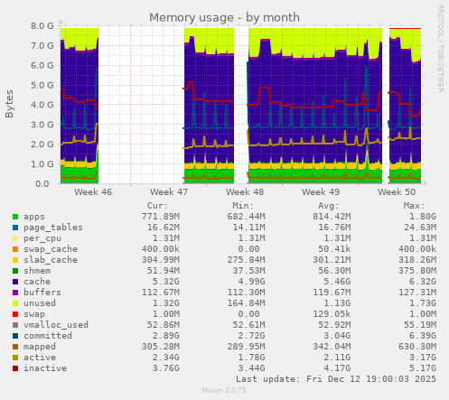Click the mapped legend color swatch
449x400 pixels.
click(x=15, y=347)
